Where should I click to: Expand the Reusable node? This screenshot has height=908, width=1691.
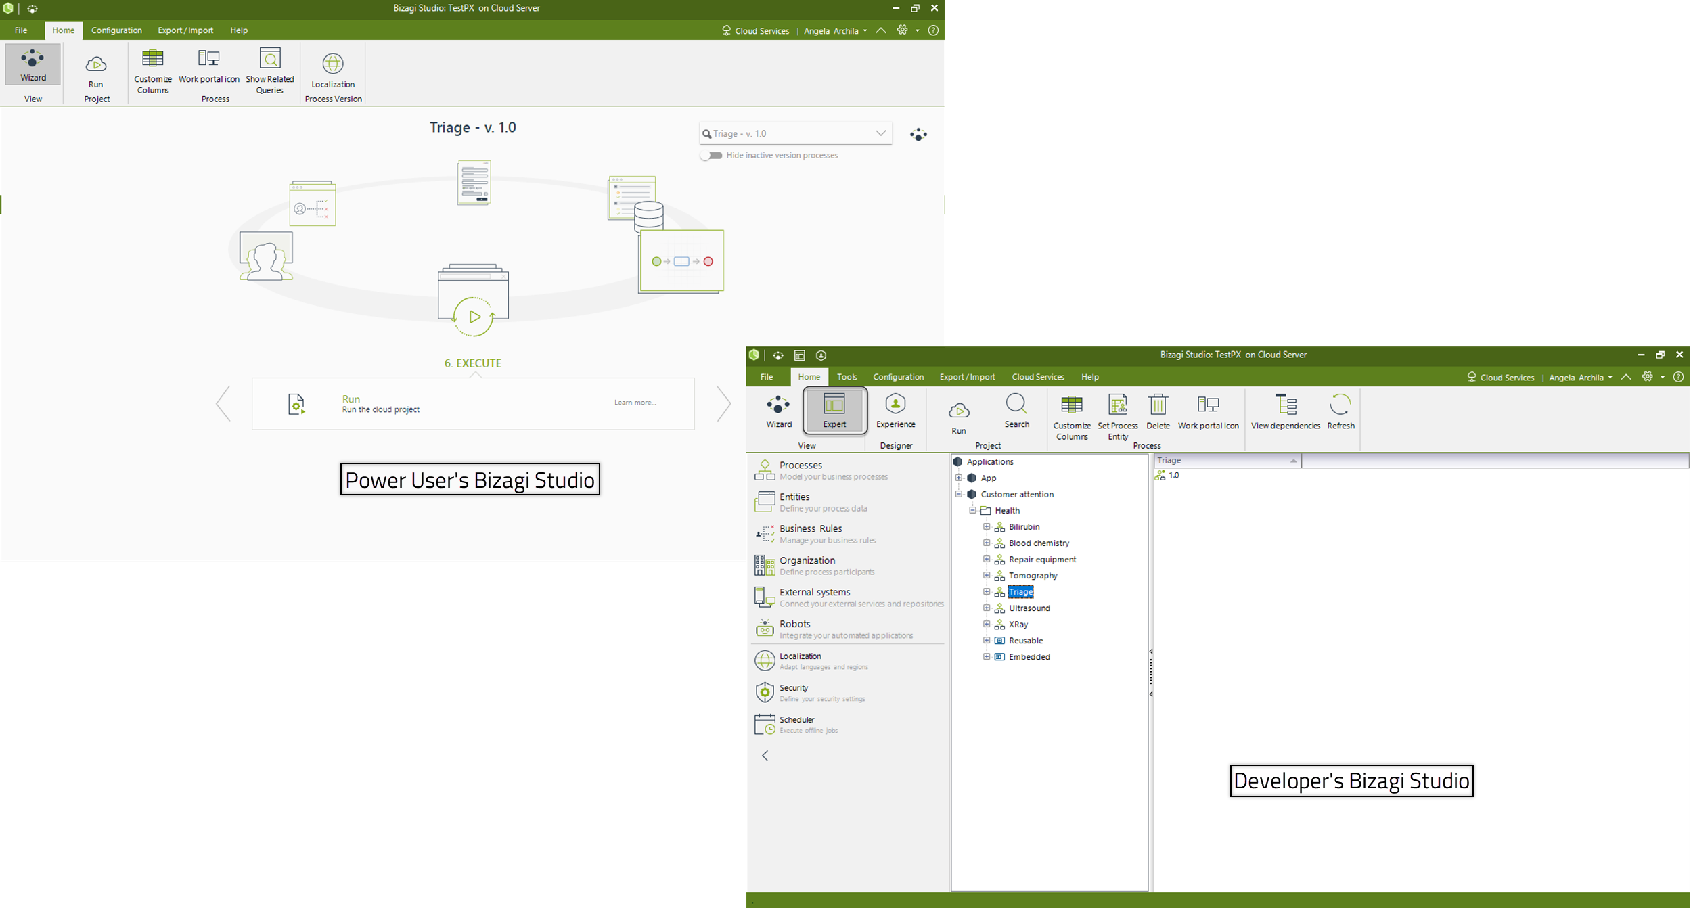987,640
